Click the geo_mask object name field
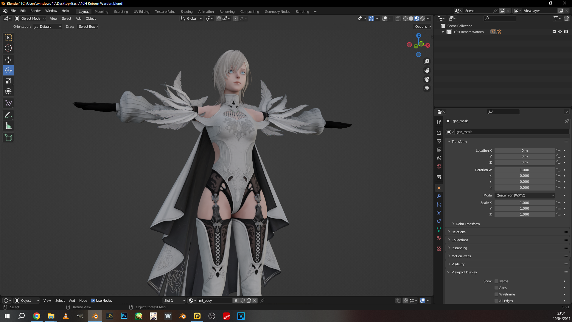The height and width of the screenshot is (322, 572). (512, 132)
